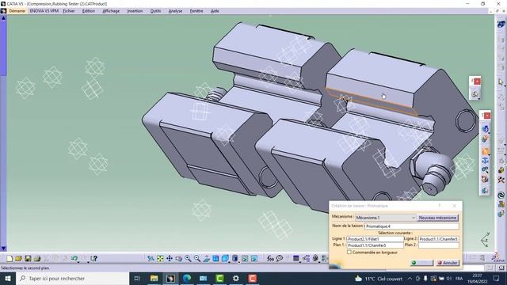Click the xyz compass at the viewport corner
507x285 pixels.
486,240
